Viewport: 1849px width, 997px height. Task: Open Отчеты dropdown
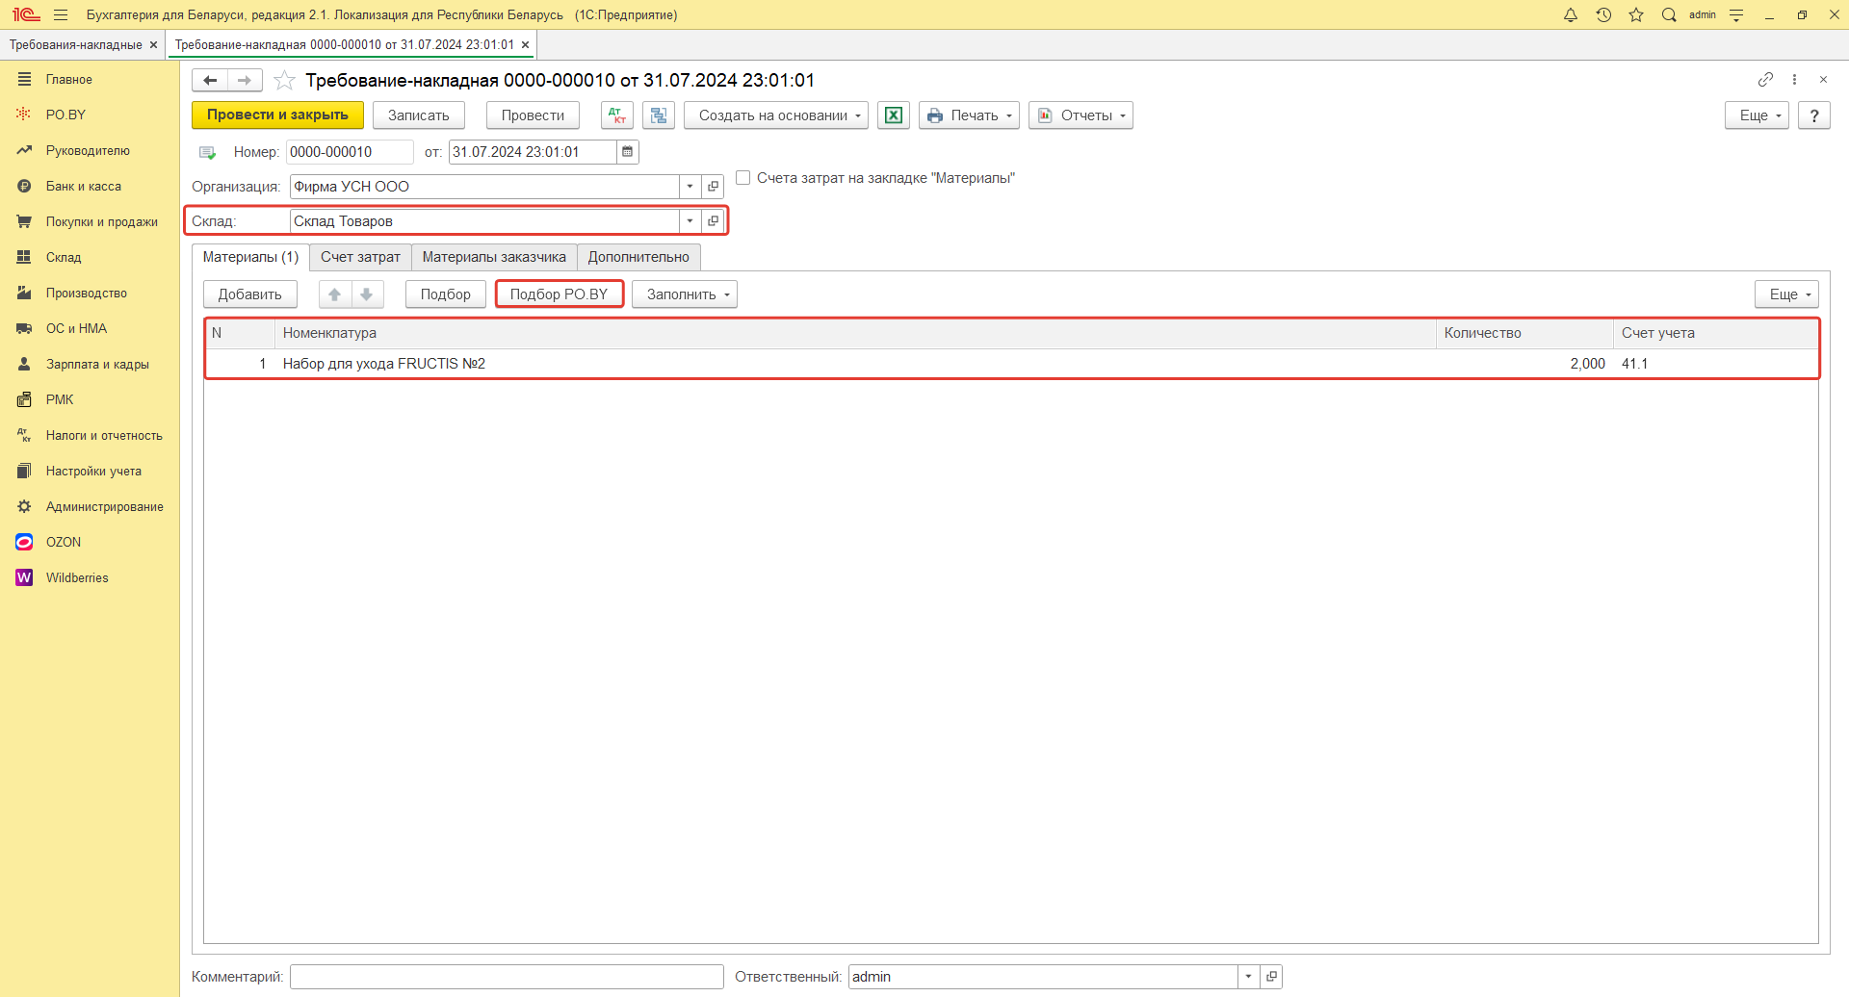(1081, 115)
